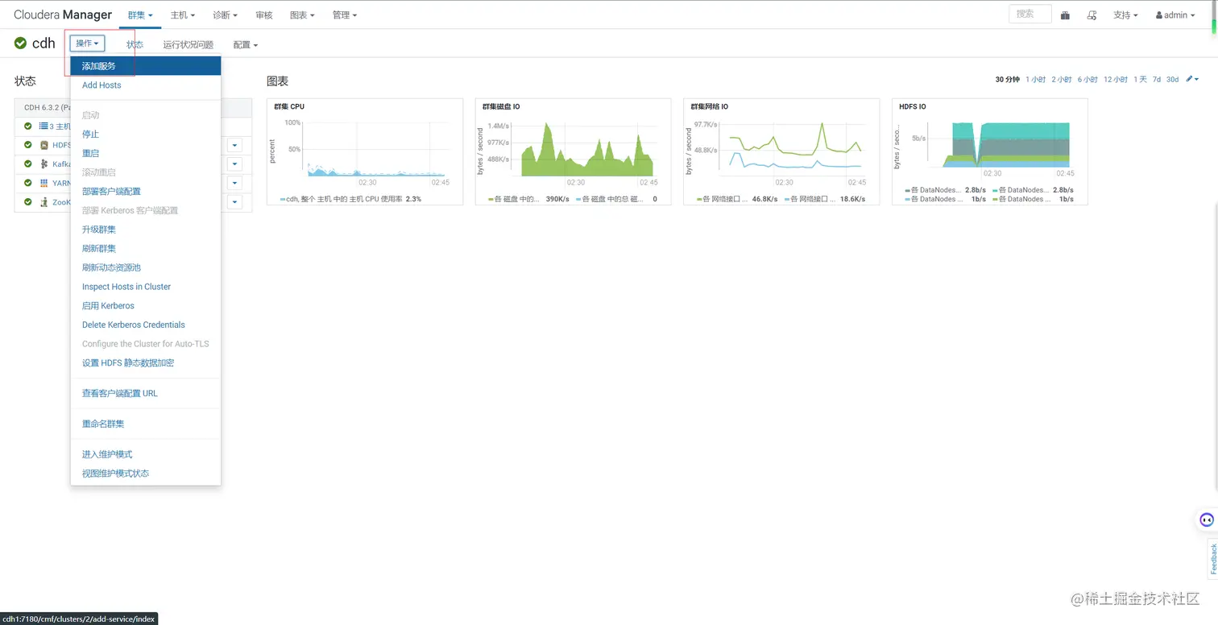Screen dimensions: 1218x625
Task: Open the chat assistant floating icon
Action: click(1206, 519)
